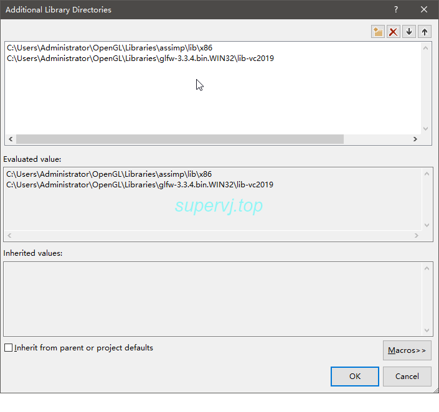Image resolution: width=439 pixels, height=412 pixels.
Task: Confirm with the OK button
Action: tap(355, 376)
